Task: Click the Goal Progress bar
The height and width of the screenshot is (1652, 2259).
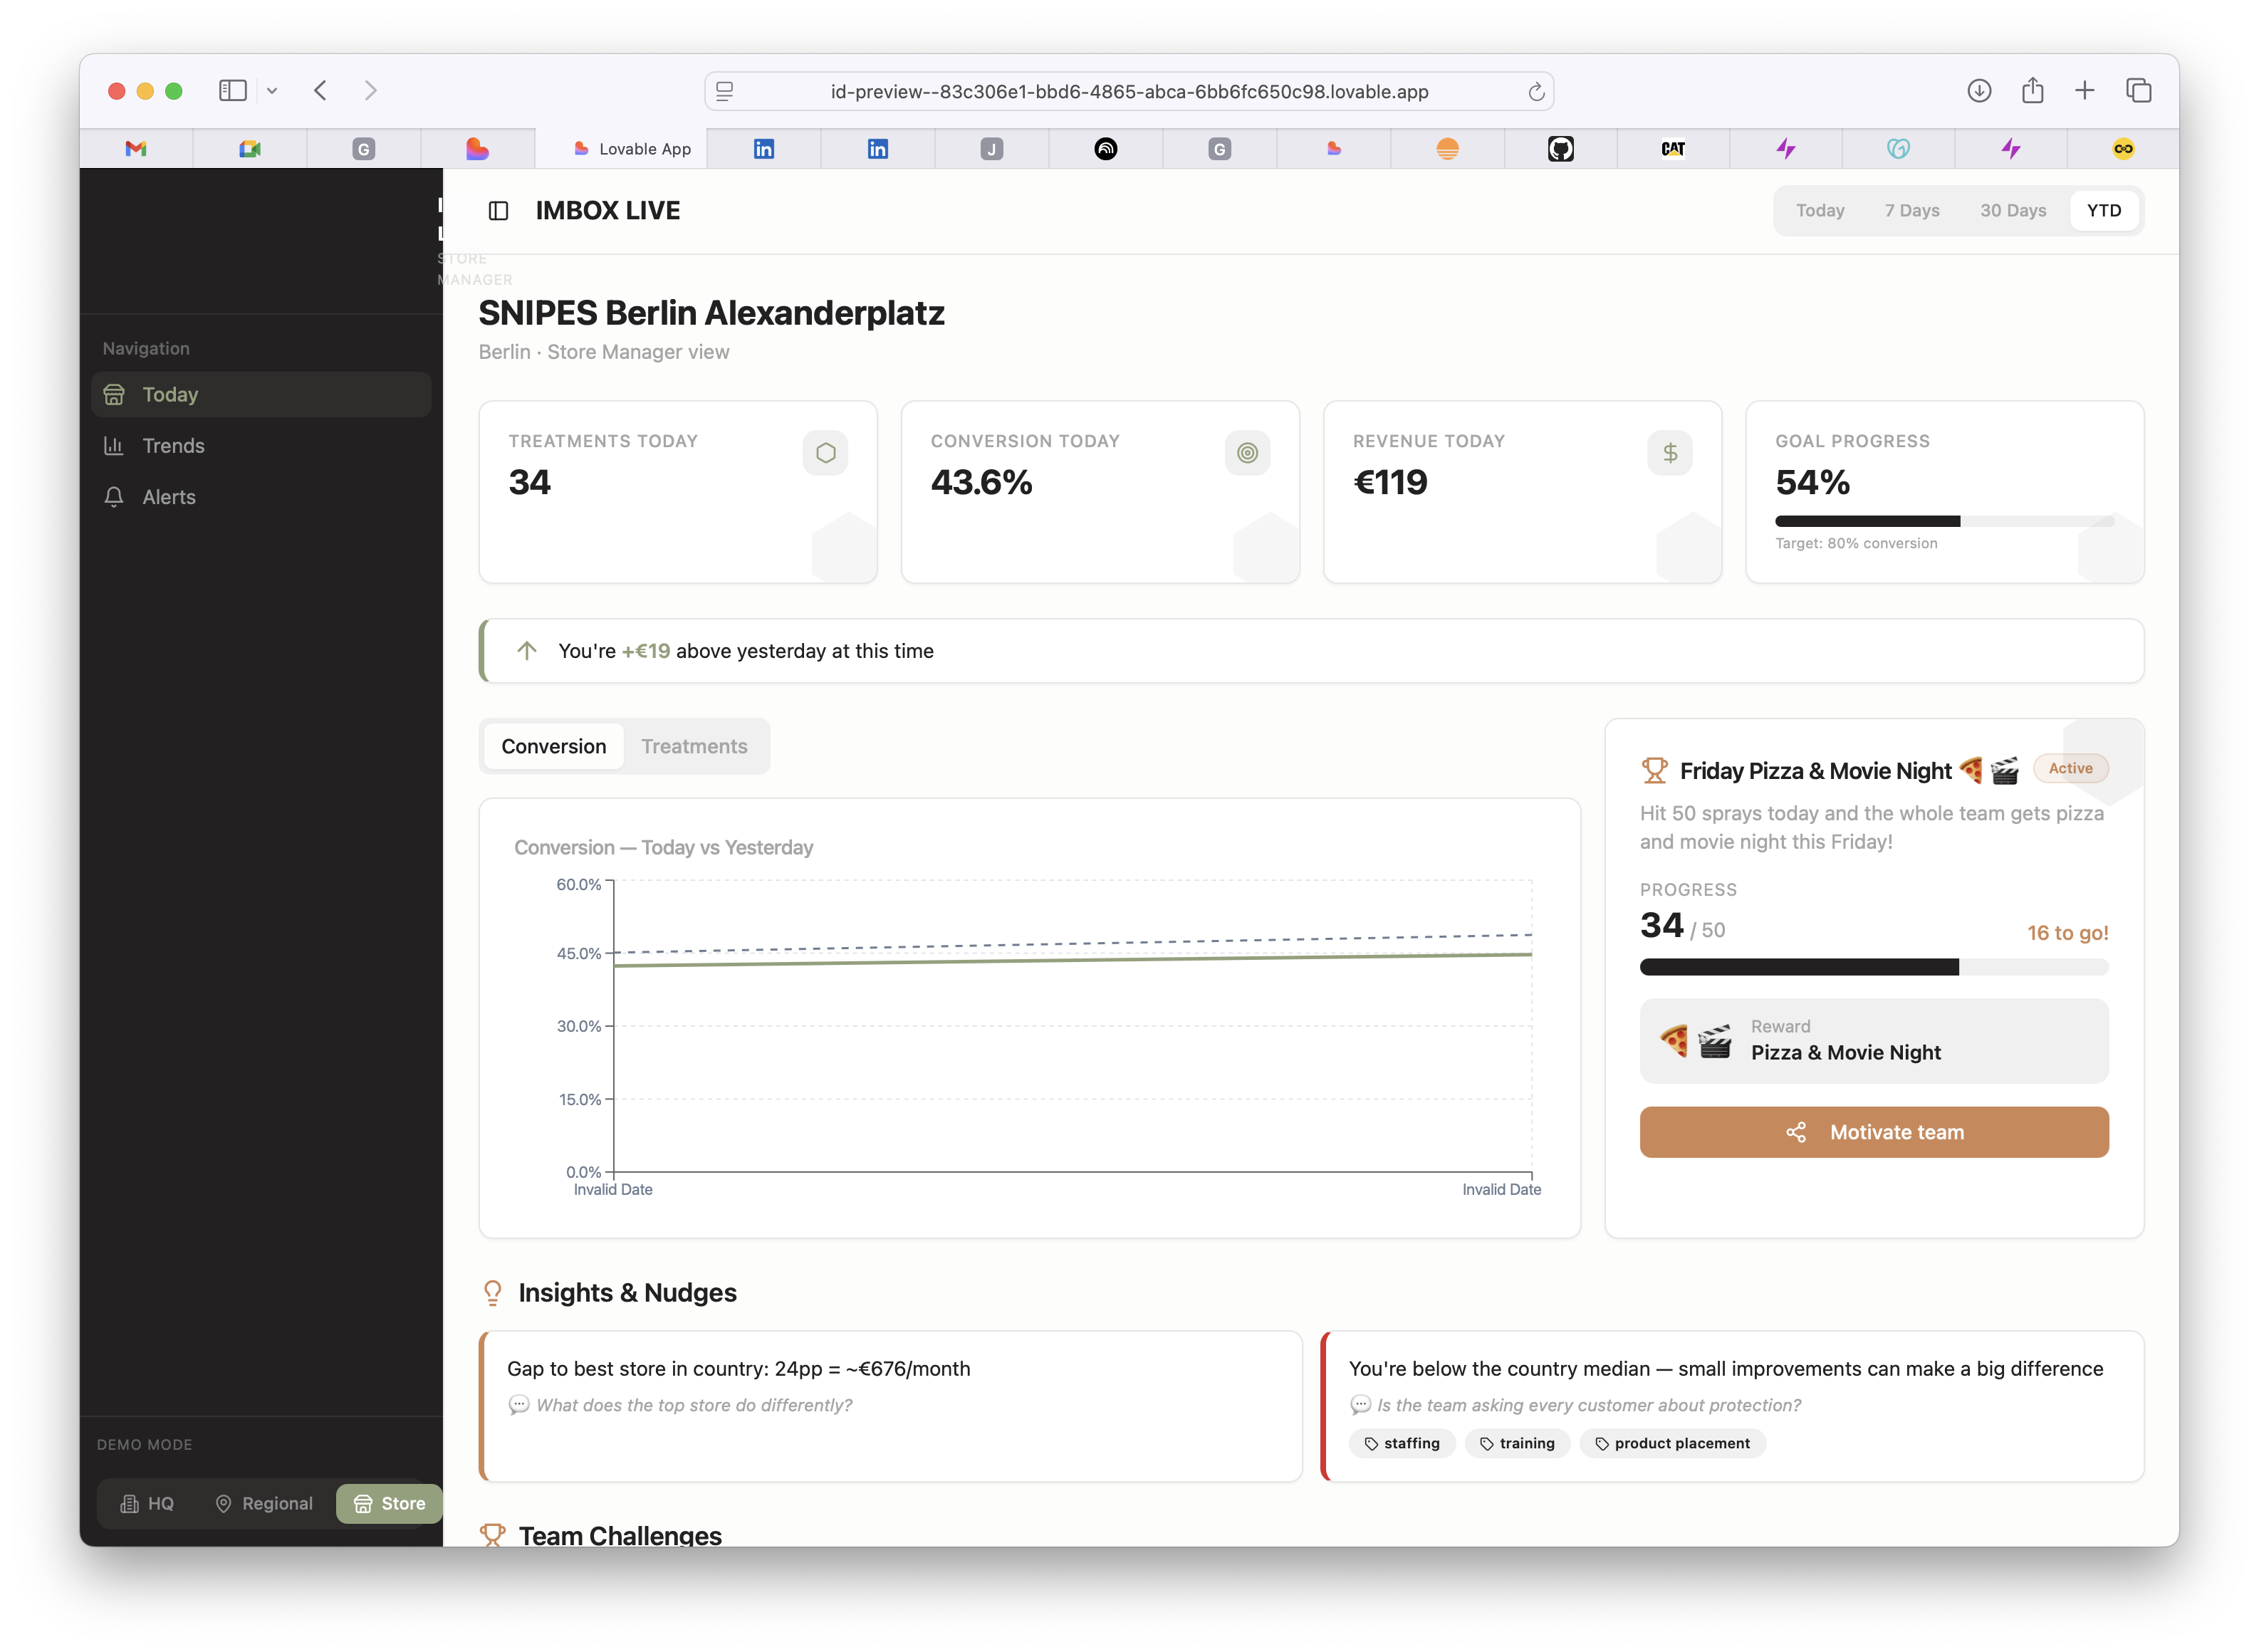Action: [1944, 521]
